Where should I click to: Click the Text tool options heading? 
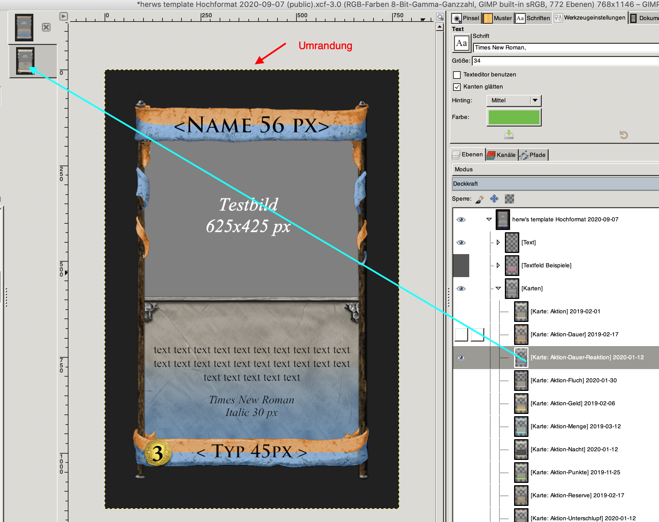457,29
